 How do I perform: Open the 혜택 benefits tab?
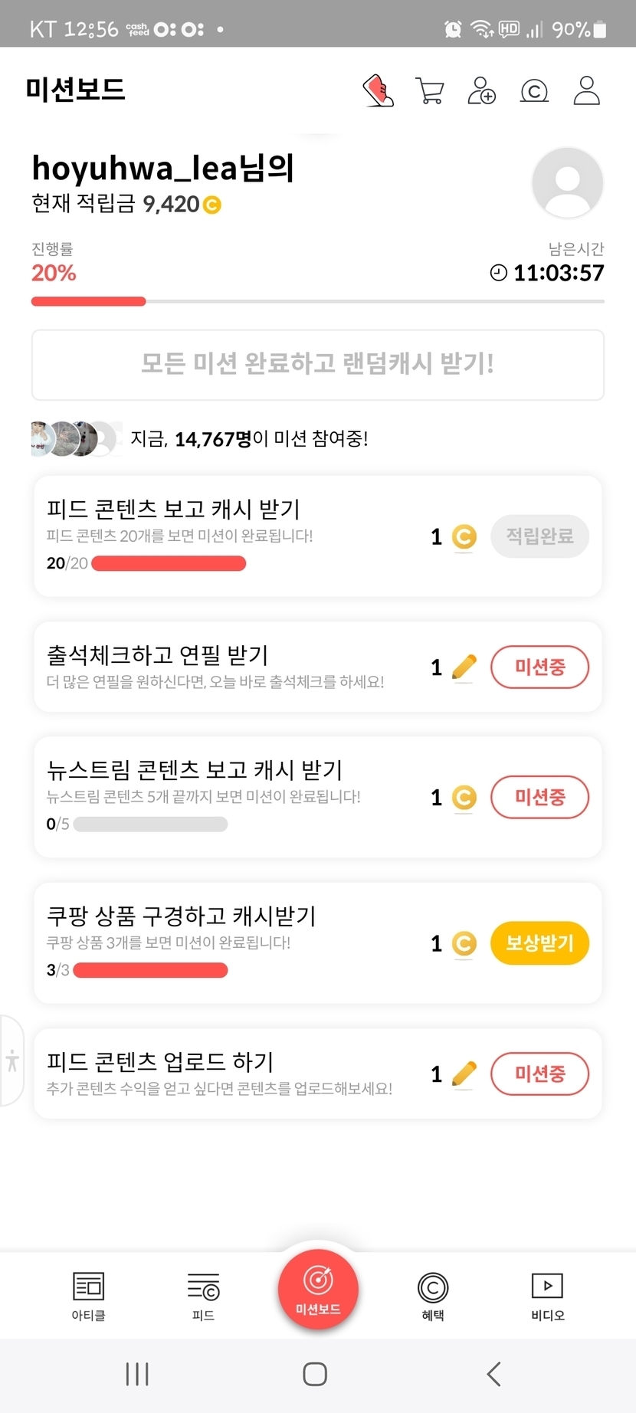pyautogui.click(x=433, y=1296)
